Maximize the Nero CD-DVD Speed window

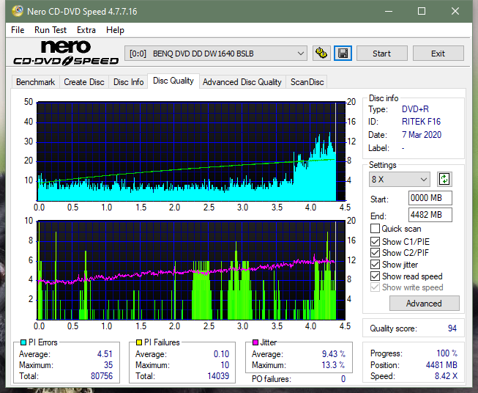coord(422,11)
